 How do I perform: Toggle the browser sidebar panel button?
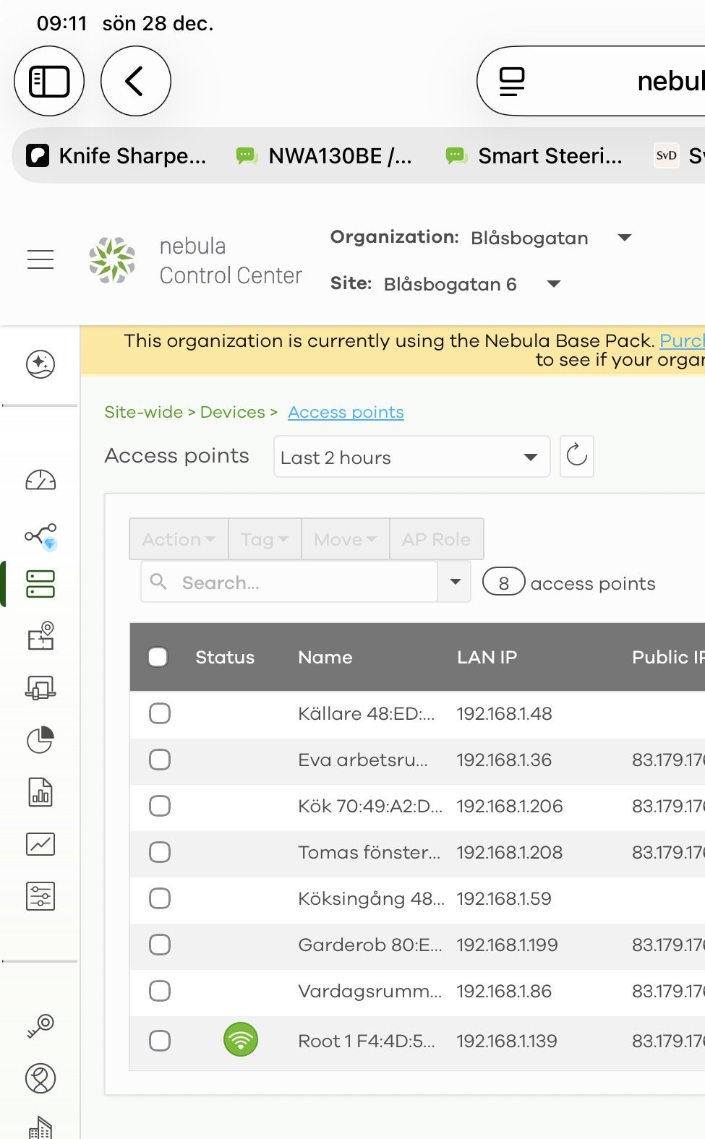[49, 81]
